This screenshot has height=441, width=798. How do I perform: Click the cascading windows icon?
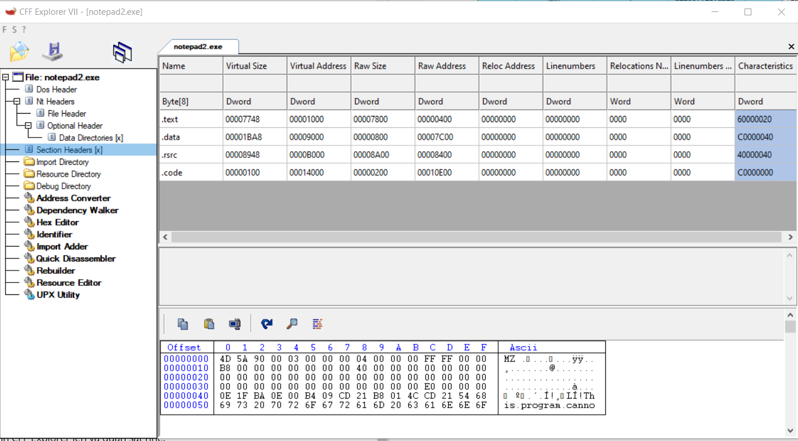pyautogui.click(x=122, y=52)
